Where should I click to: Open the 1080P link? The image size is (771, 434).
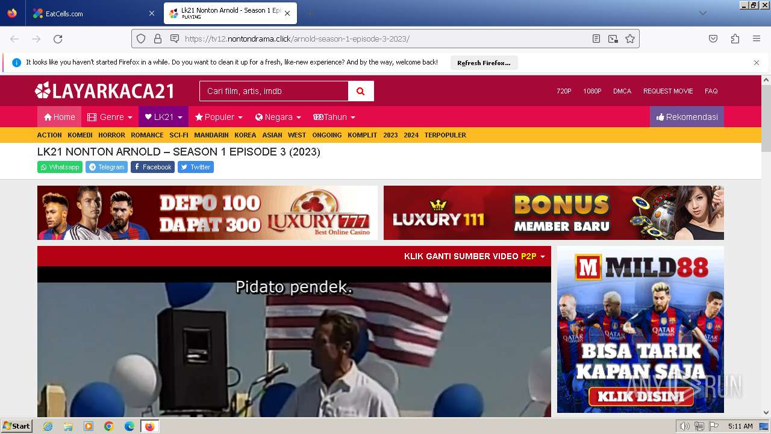[x=592, y=91]
